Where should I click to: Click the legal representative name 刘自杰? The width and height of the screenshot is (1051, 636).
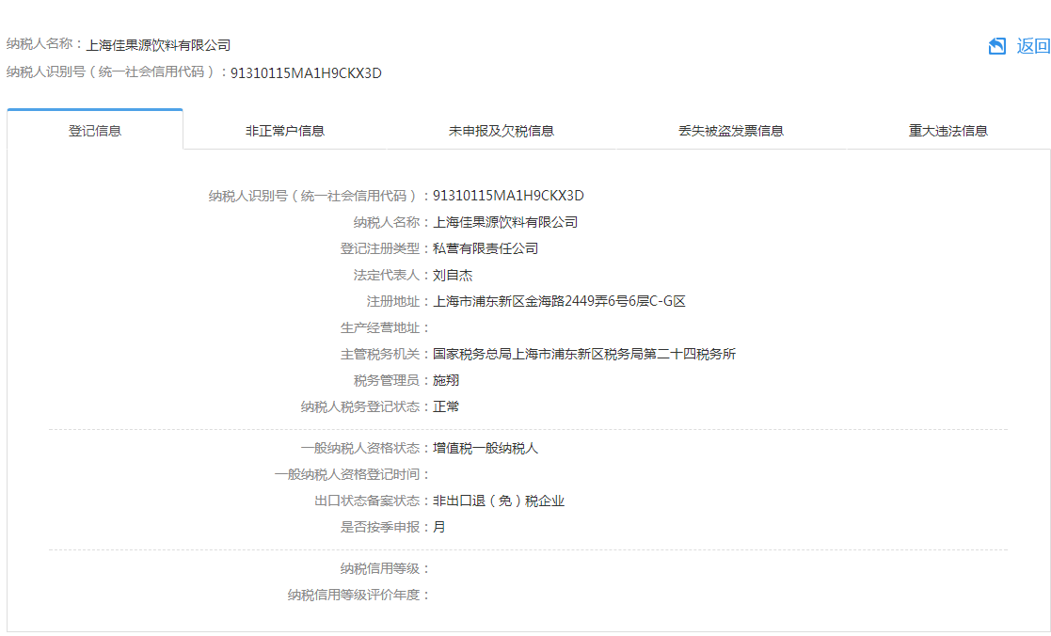pos(453,275)
